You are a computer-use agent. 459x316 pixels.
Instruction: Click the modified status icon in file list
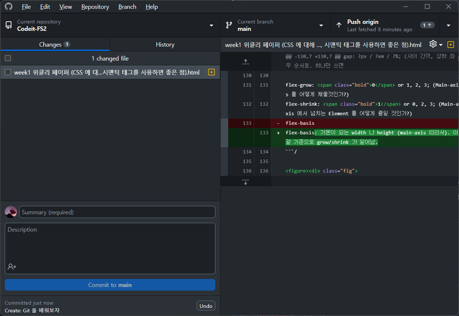point(211,72)
